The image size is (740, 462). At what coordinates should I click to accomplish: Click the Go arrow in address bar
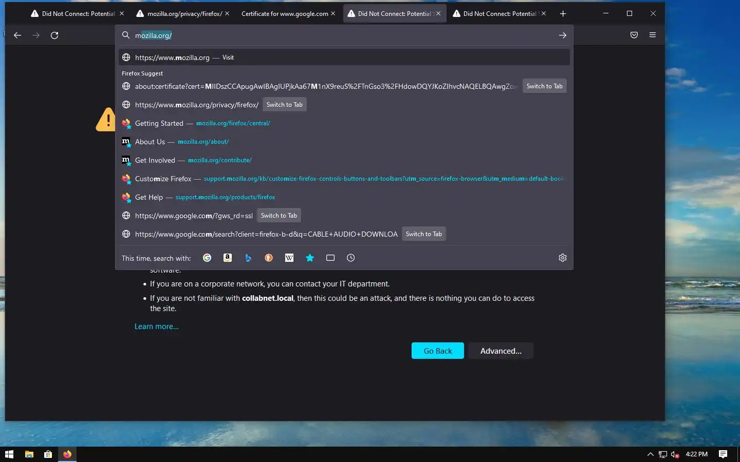pyautogui.click(x=563, y=35)
